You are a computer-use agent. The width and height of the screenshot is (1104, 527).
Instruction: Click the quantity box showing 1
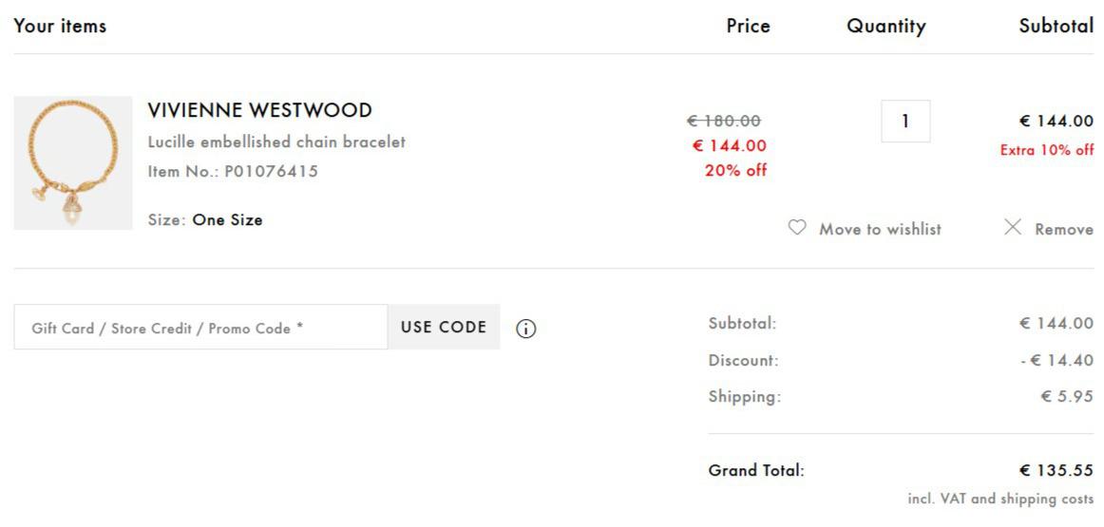(905, 121)
